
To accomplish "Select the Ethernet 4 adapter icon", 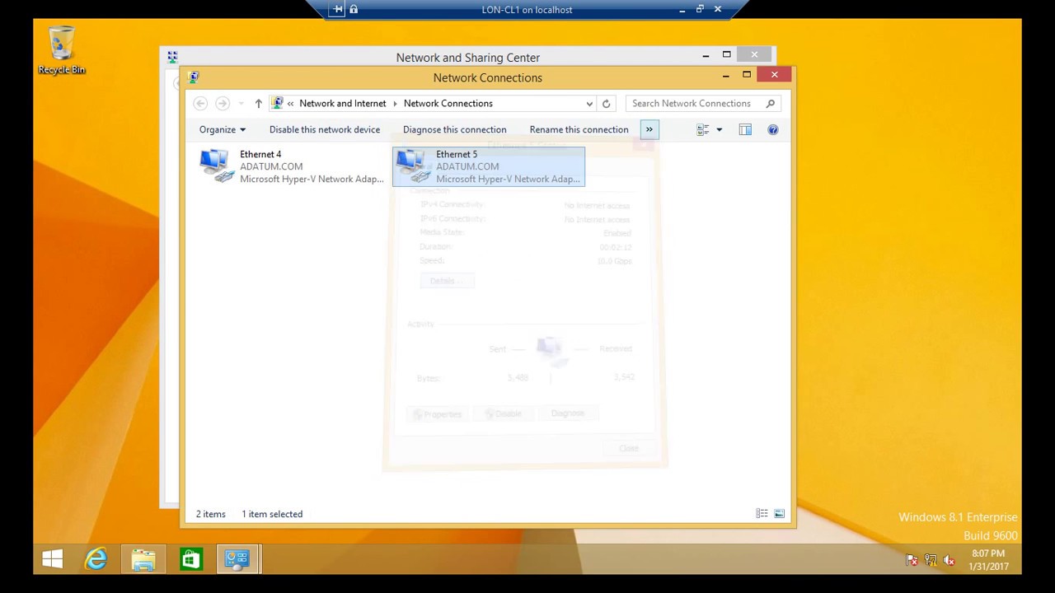I will point(218,166).
